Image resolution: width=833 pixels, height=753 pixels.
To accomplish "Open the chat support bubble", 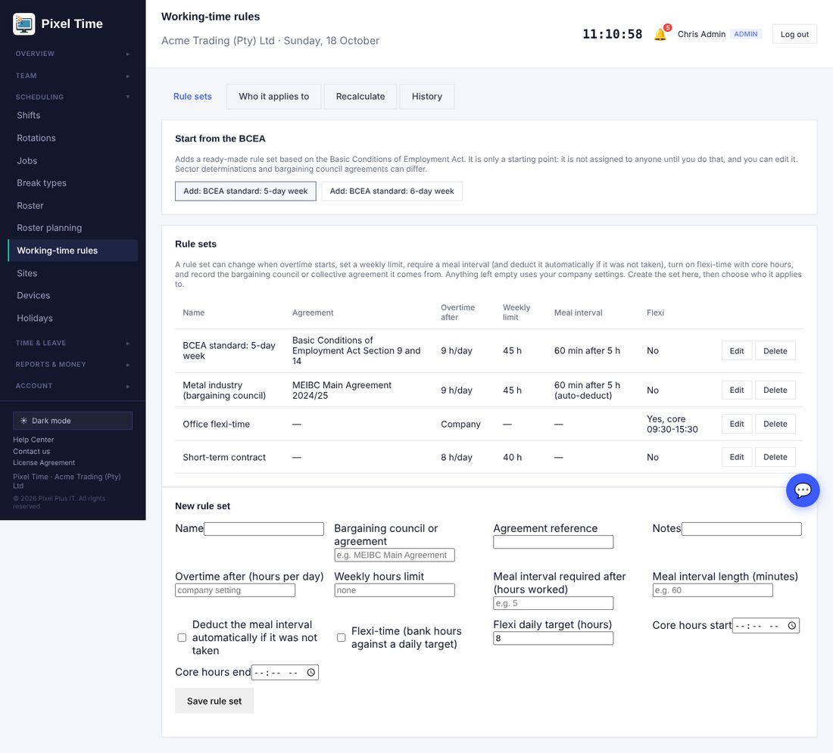I will pyautogui.click(x=802, y=490).
